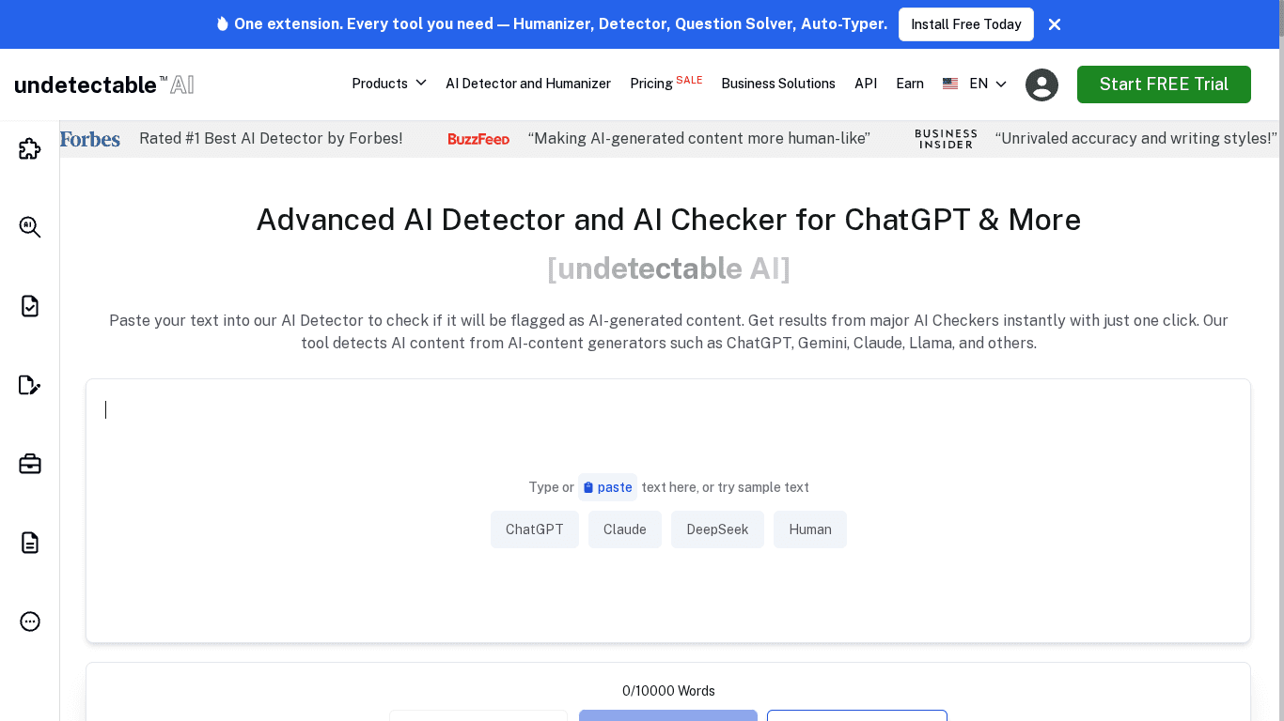Open Business Solutions in navigation
The height and width of the screenshot is (721, 1284).
[778, 84]
